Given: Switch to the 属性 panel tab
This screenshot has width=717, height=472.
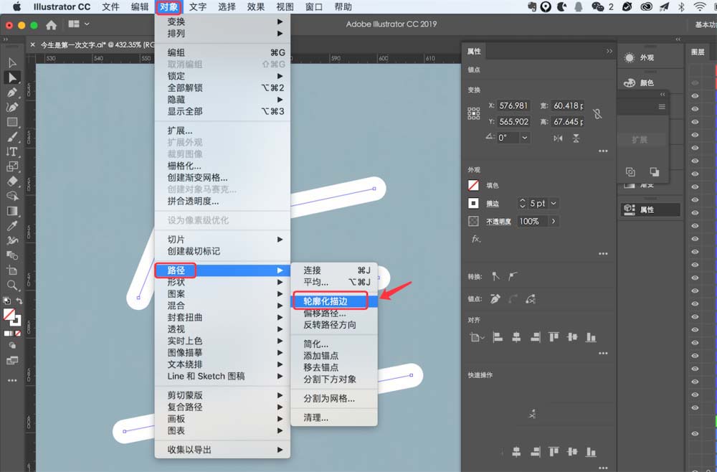Looking at the screenshot, I should pyautogui.click(x=474, y=51).
